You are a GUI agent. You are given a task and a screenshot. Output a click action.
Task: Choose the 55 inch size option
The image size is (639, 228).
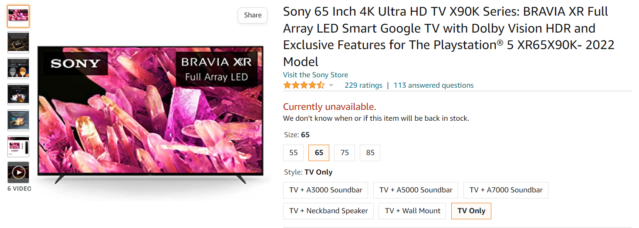[294, 152]
